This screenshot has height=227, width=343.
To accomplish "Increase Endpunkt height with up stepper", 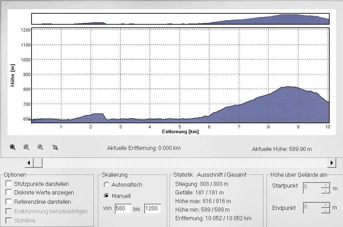I will [326, 205].
